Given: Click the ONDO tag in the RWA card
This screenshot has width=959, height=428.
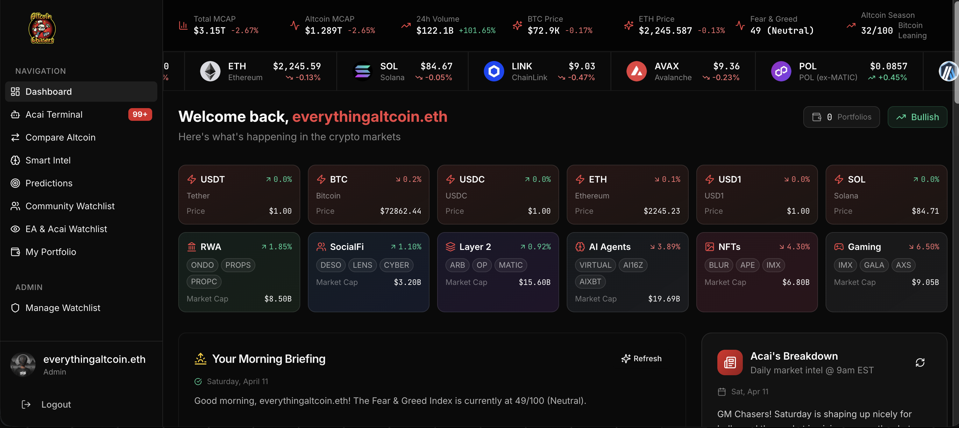Looking at the screenshot, I should [x=202, y=265].
